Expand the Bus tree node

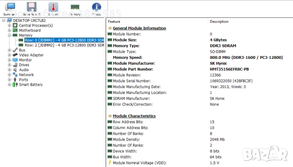click(9, 50)
